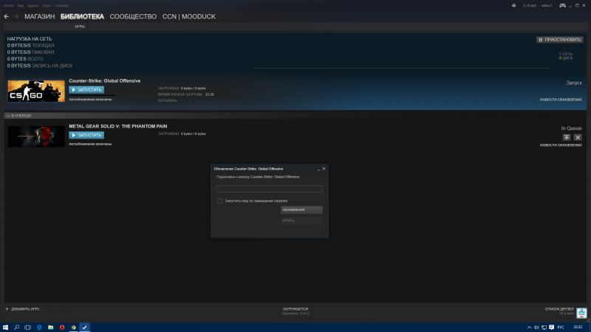Click ЗАГРУЖАЕТСЯ downloads status at bottom
The image size is (591, 332).
coord(295,309)
